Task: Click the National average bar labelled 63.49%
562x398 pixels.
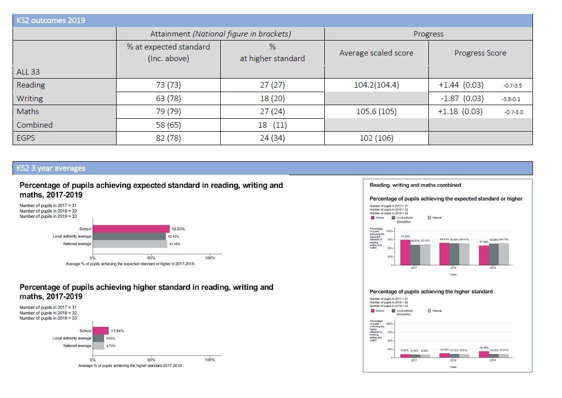Action: point(130,244)
